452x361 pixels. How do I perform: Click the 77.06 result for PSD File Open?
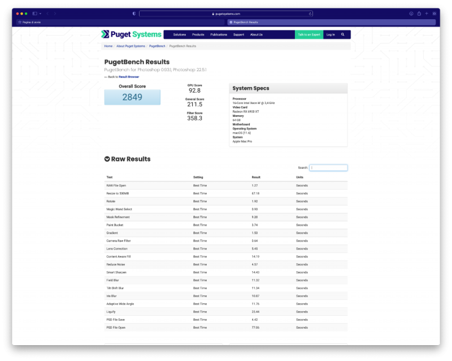[x=255, y=328]
